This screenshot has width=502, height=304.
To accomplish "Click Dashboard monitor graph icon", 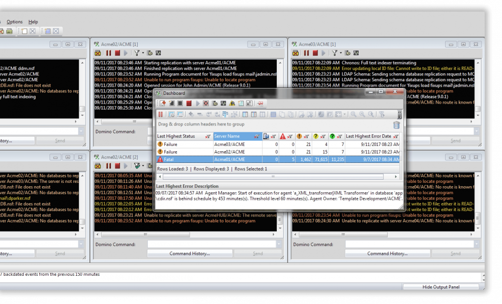I will click(x=223, y=103).
